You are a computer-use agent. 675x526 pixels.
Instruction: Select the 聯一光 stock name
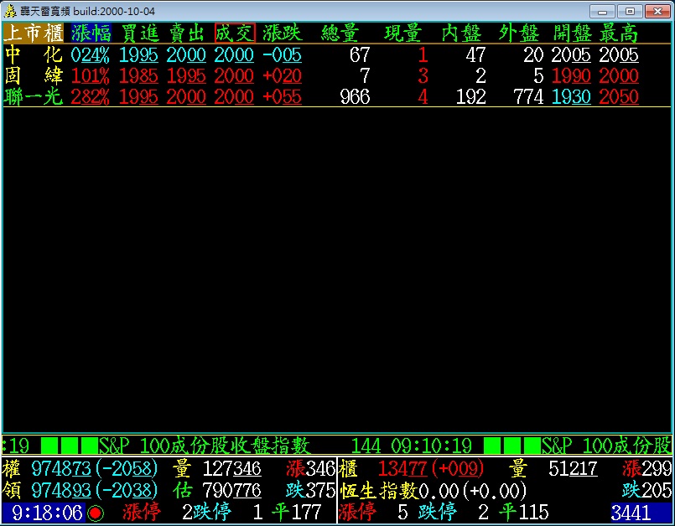point(34,96)
